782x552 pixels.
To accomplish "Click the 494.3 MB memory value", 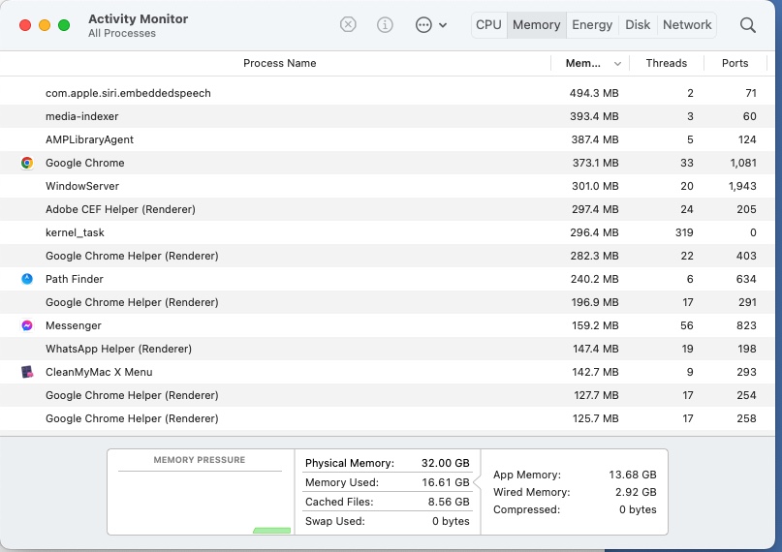I will point(594,93).
